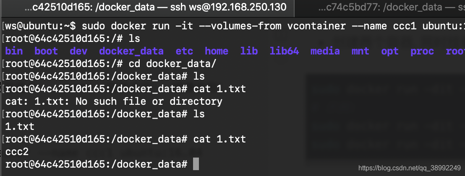Click the media directory name

(325, 51)
